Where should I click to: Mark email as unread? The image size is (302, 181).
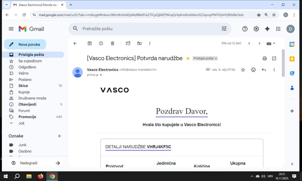point(128,43)
